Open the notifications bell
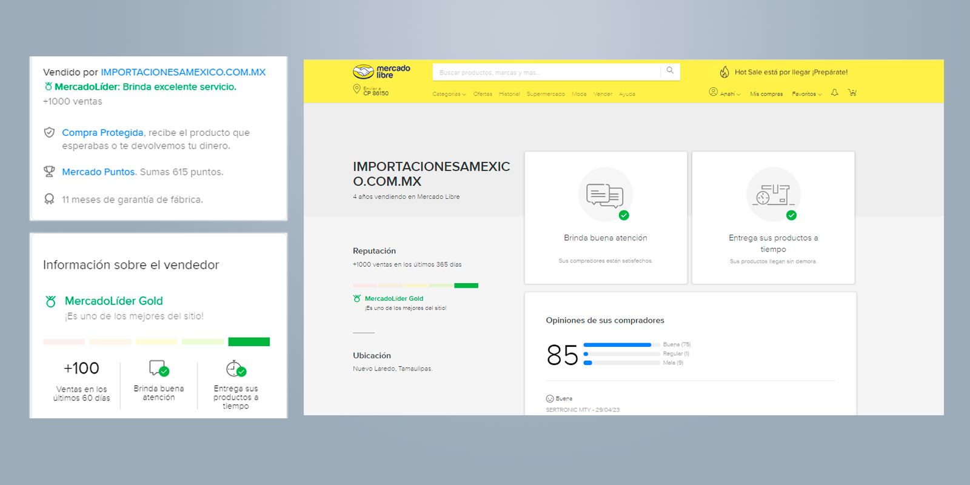970x485 pixels. [835, 93]
